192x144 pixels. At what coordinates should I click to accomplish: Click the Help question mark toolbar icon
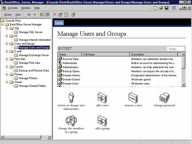73,15
